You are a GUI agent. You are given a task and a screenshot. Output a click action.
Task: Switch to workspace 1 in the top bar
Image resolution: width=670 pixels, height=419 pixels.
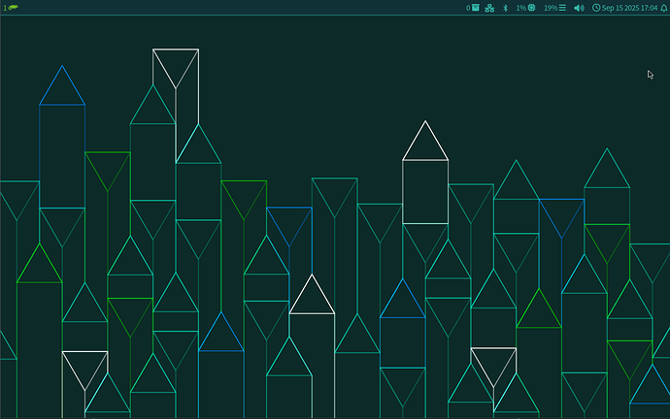click(x=5, y=8)
